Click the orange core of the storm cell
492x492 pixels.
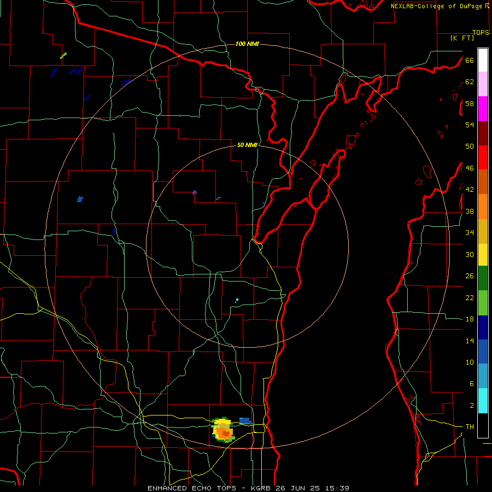click(x=225, y=434)
